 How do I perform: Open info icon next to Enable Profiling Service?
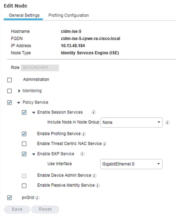[x=84, y=134]
